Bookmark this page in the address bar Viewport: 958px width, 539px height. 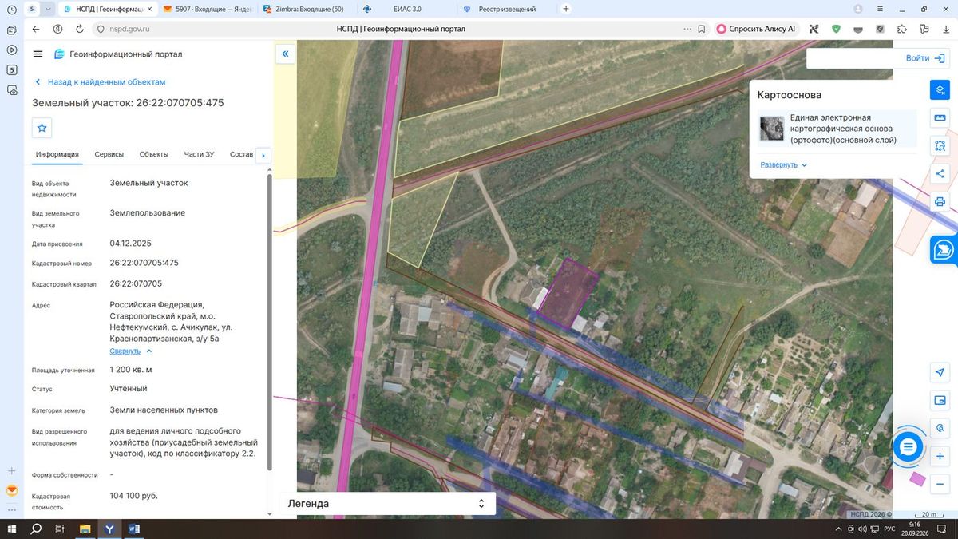pyautogui.click(x=702, y=29)
